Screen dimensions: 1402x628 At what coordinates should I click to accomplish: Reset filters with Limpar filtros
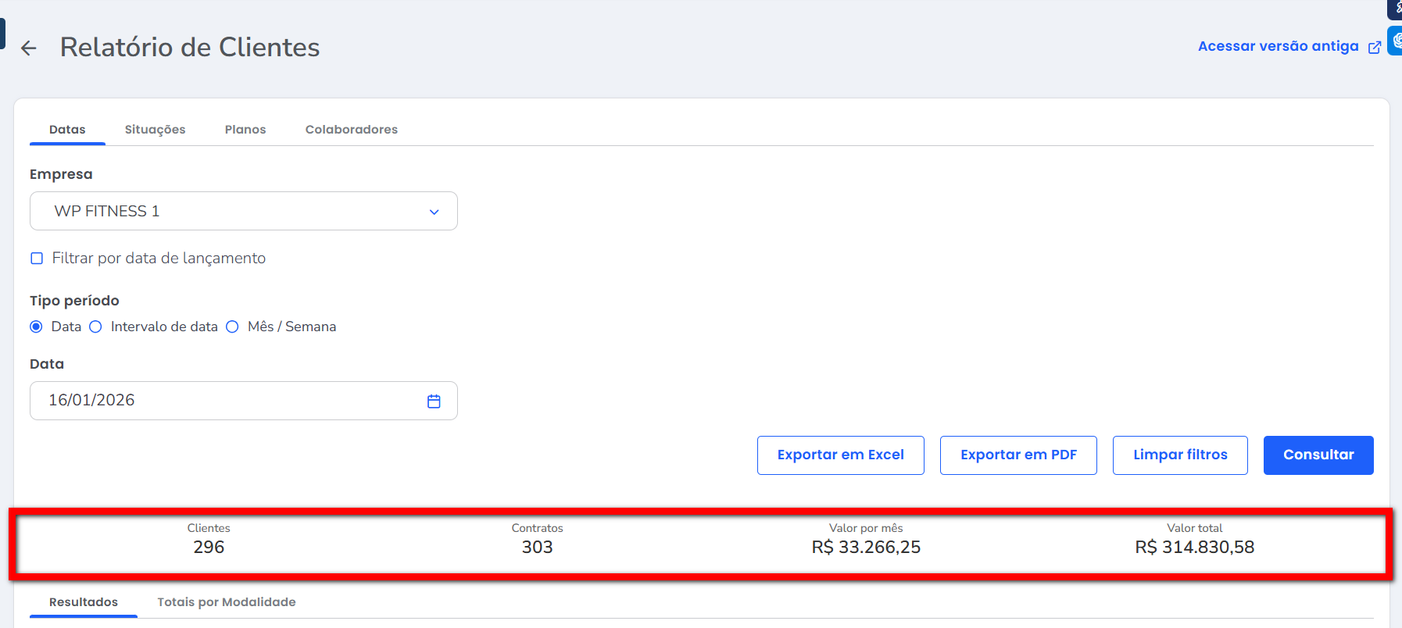click(x=1179, y=455)
